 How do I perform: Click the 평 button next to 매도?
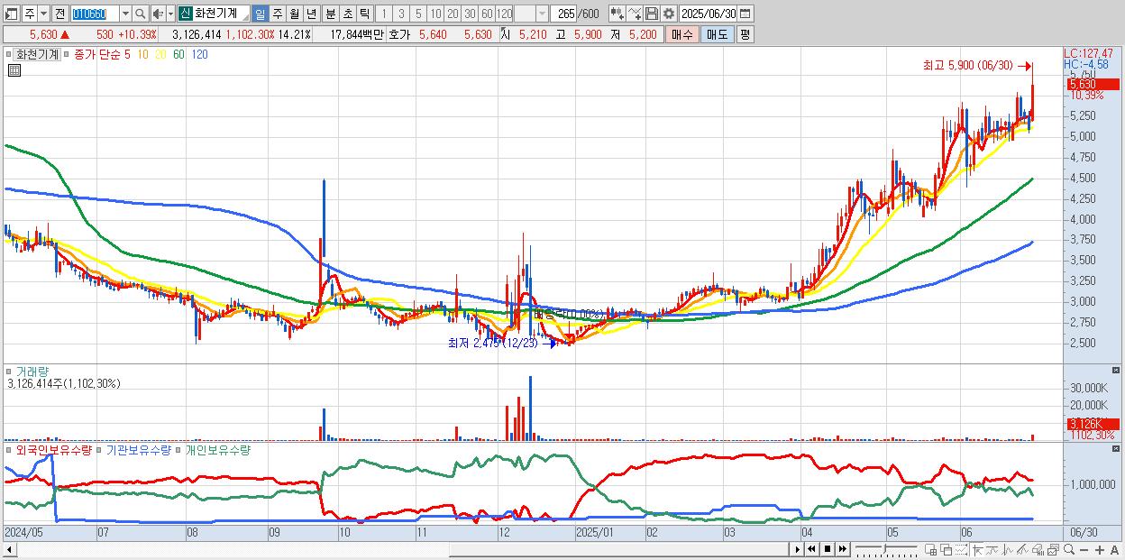(745, 34)
